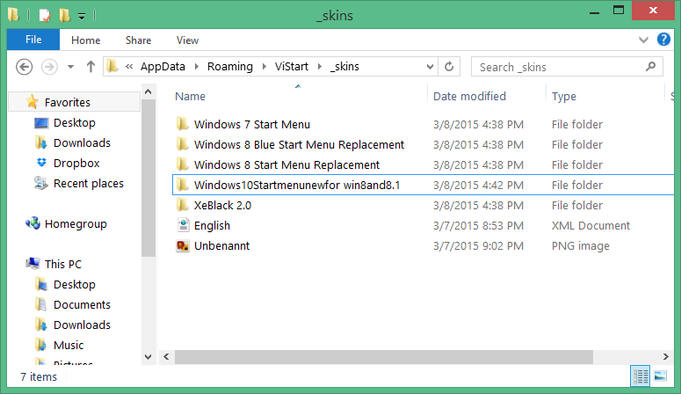Sort files by Date modified column
Image resolution: width=681 pixels, height=394 pixels.
470,96
